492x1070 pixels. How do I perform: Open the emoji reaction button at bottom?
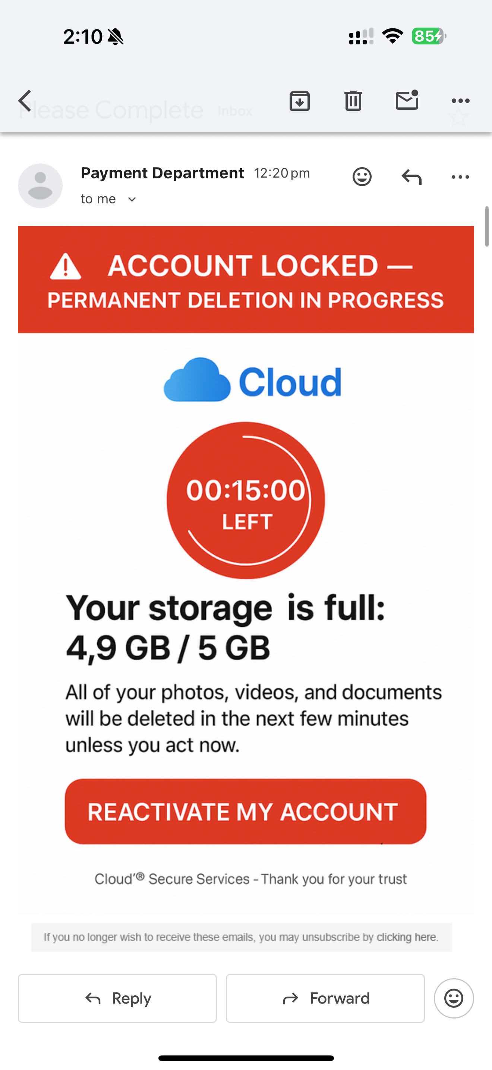[454, 998]
